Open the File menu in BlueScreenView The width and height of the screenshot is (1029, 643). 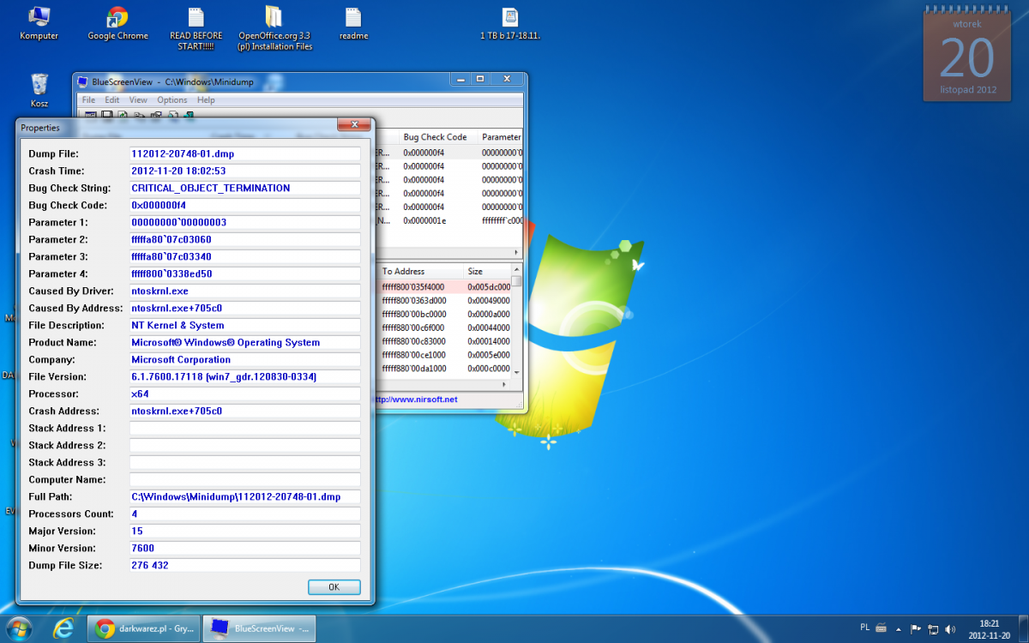[88, 100]
